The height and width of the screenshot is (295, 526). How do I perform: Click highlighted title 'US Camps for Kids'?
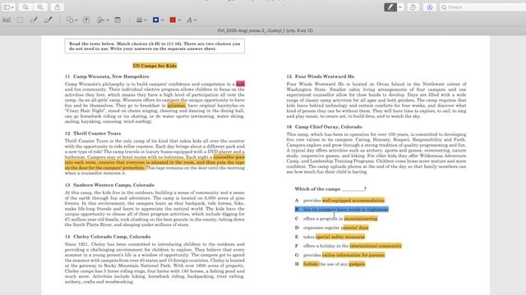tap(155, 66)
